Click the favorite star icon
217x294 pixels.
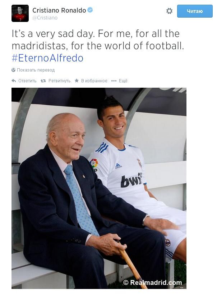77,81
